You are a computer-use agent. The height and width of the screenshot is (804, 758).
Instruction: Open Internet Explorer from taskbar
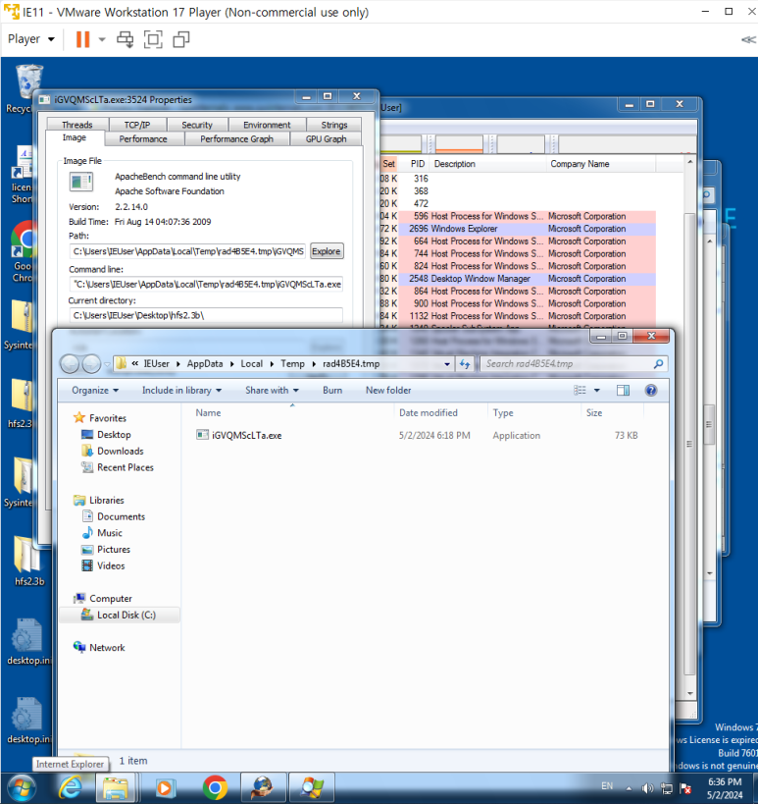71,787
